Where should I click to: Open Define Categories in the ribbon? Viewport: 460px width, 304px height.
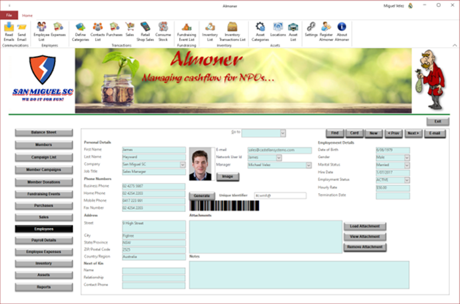[x=80, y=32]
